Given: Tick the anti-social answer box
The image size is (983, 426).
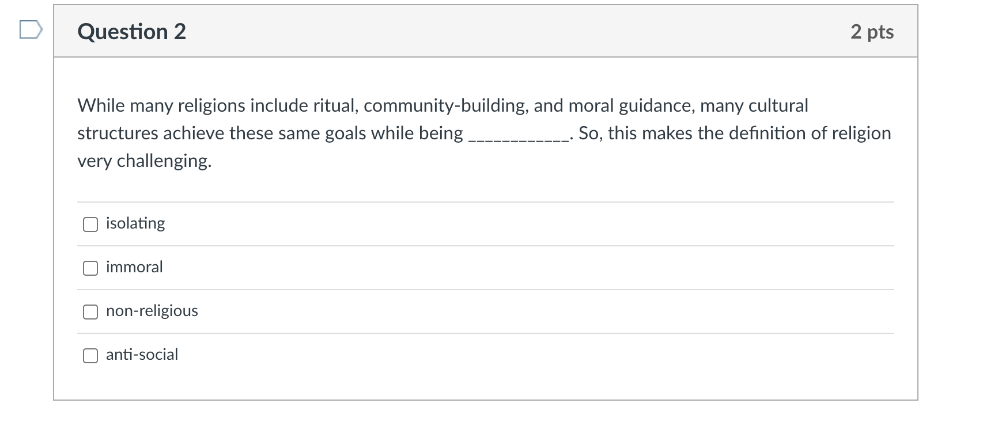Looking at the screenshot, I should pyautogui.click(x=90, y=356).
